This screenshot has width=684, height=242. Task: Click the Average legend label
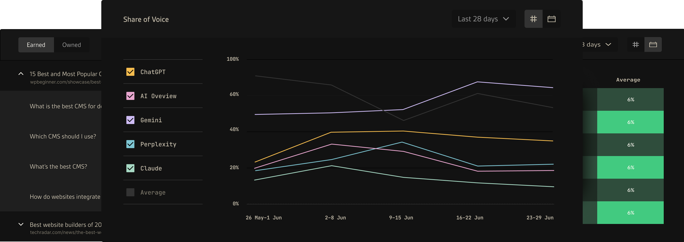tap(153, 193)
